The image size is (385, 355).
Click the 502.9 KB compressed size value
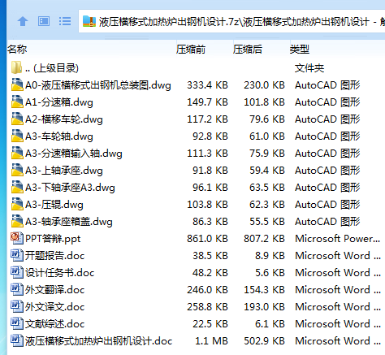(x=264, y=341)
